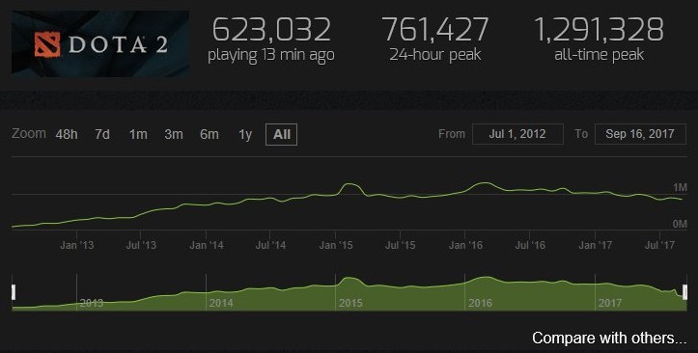The height and width of the screenshot is (353, 698).
Task: Click Jul '14 axis label
Action: pos(270,245)
